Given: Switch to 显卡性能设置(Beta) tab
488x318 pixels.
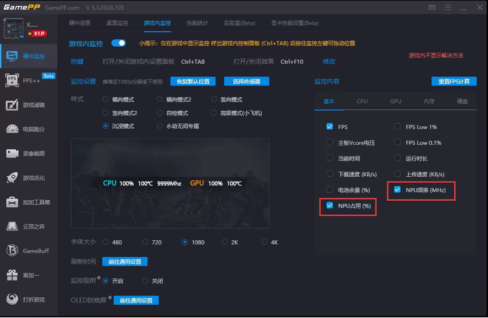Looking at the screenshot, I should tap(295, 23).
